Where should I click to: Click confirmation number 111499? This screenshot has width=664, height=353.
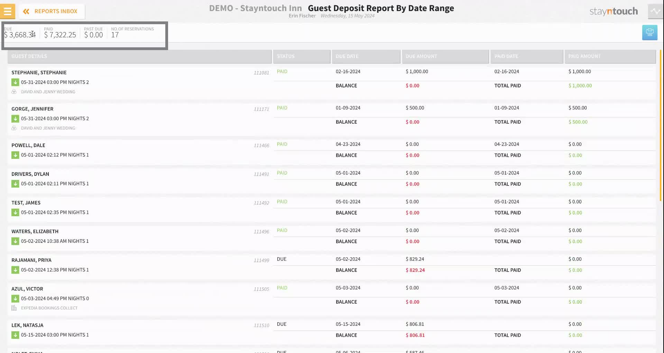(261, 260)
